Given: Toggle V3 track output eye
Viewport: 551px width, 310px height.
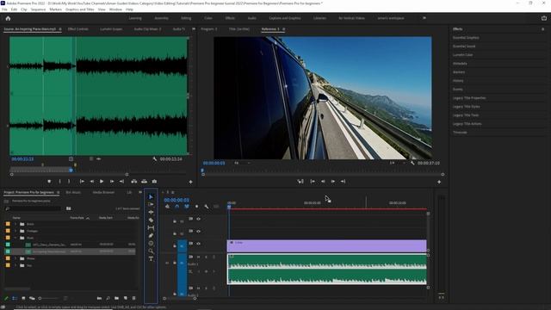Looking at the screenshot, I should click(x=199, y=219).
